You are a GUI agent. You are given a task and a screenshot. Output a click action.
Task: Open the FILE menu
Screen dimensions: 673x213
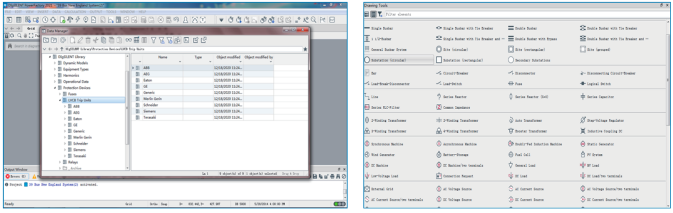point(8,11)
